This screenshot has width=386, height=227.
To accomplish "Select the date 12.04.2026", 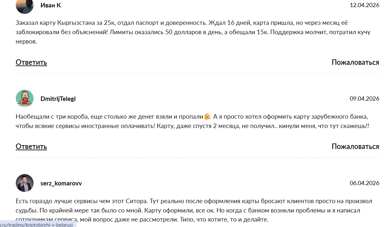I will pyautogui.click(x=364, y=5).
